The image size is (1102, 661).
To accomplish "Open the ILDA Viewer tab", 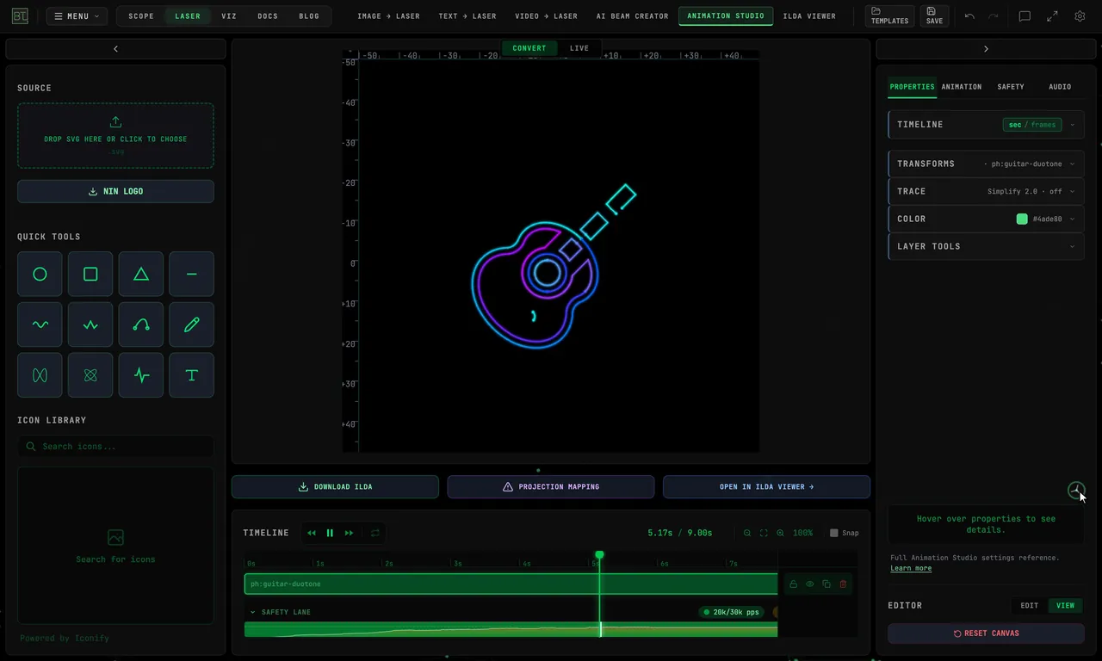I will click(809, 16).
